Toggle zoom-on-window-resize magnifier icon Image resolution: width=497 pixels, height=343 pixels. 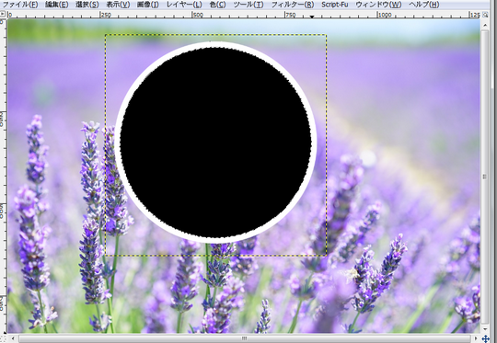coord(485,15)
